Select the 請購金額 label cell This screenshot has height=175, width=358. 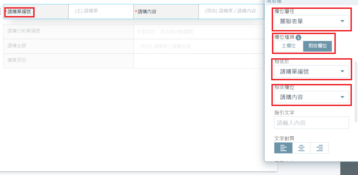68,46
